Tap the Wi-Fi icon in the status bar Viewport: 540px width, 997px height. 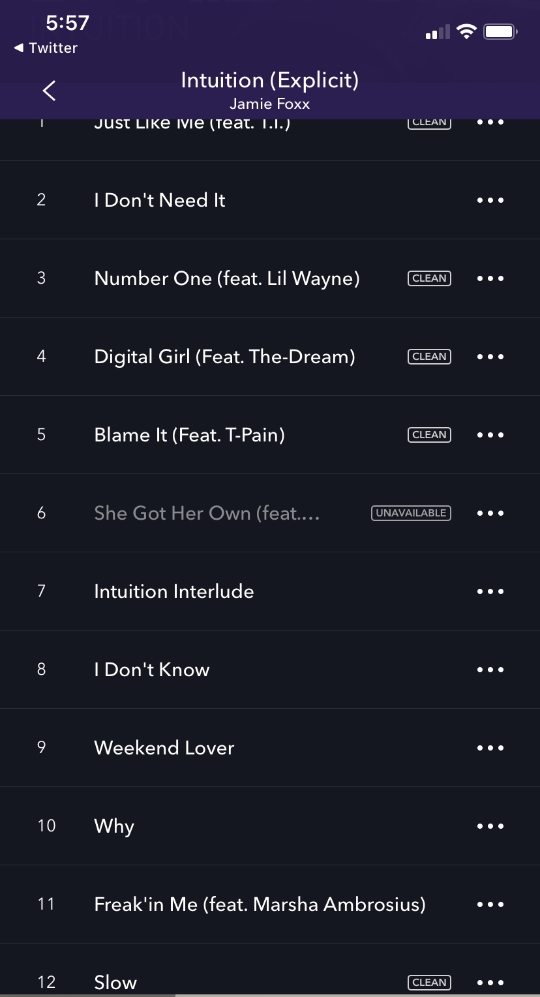click(466, 31)
